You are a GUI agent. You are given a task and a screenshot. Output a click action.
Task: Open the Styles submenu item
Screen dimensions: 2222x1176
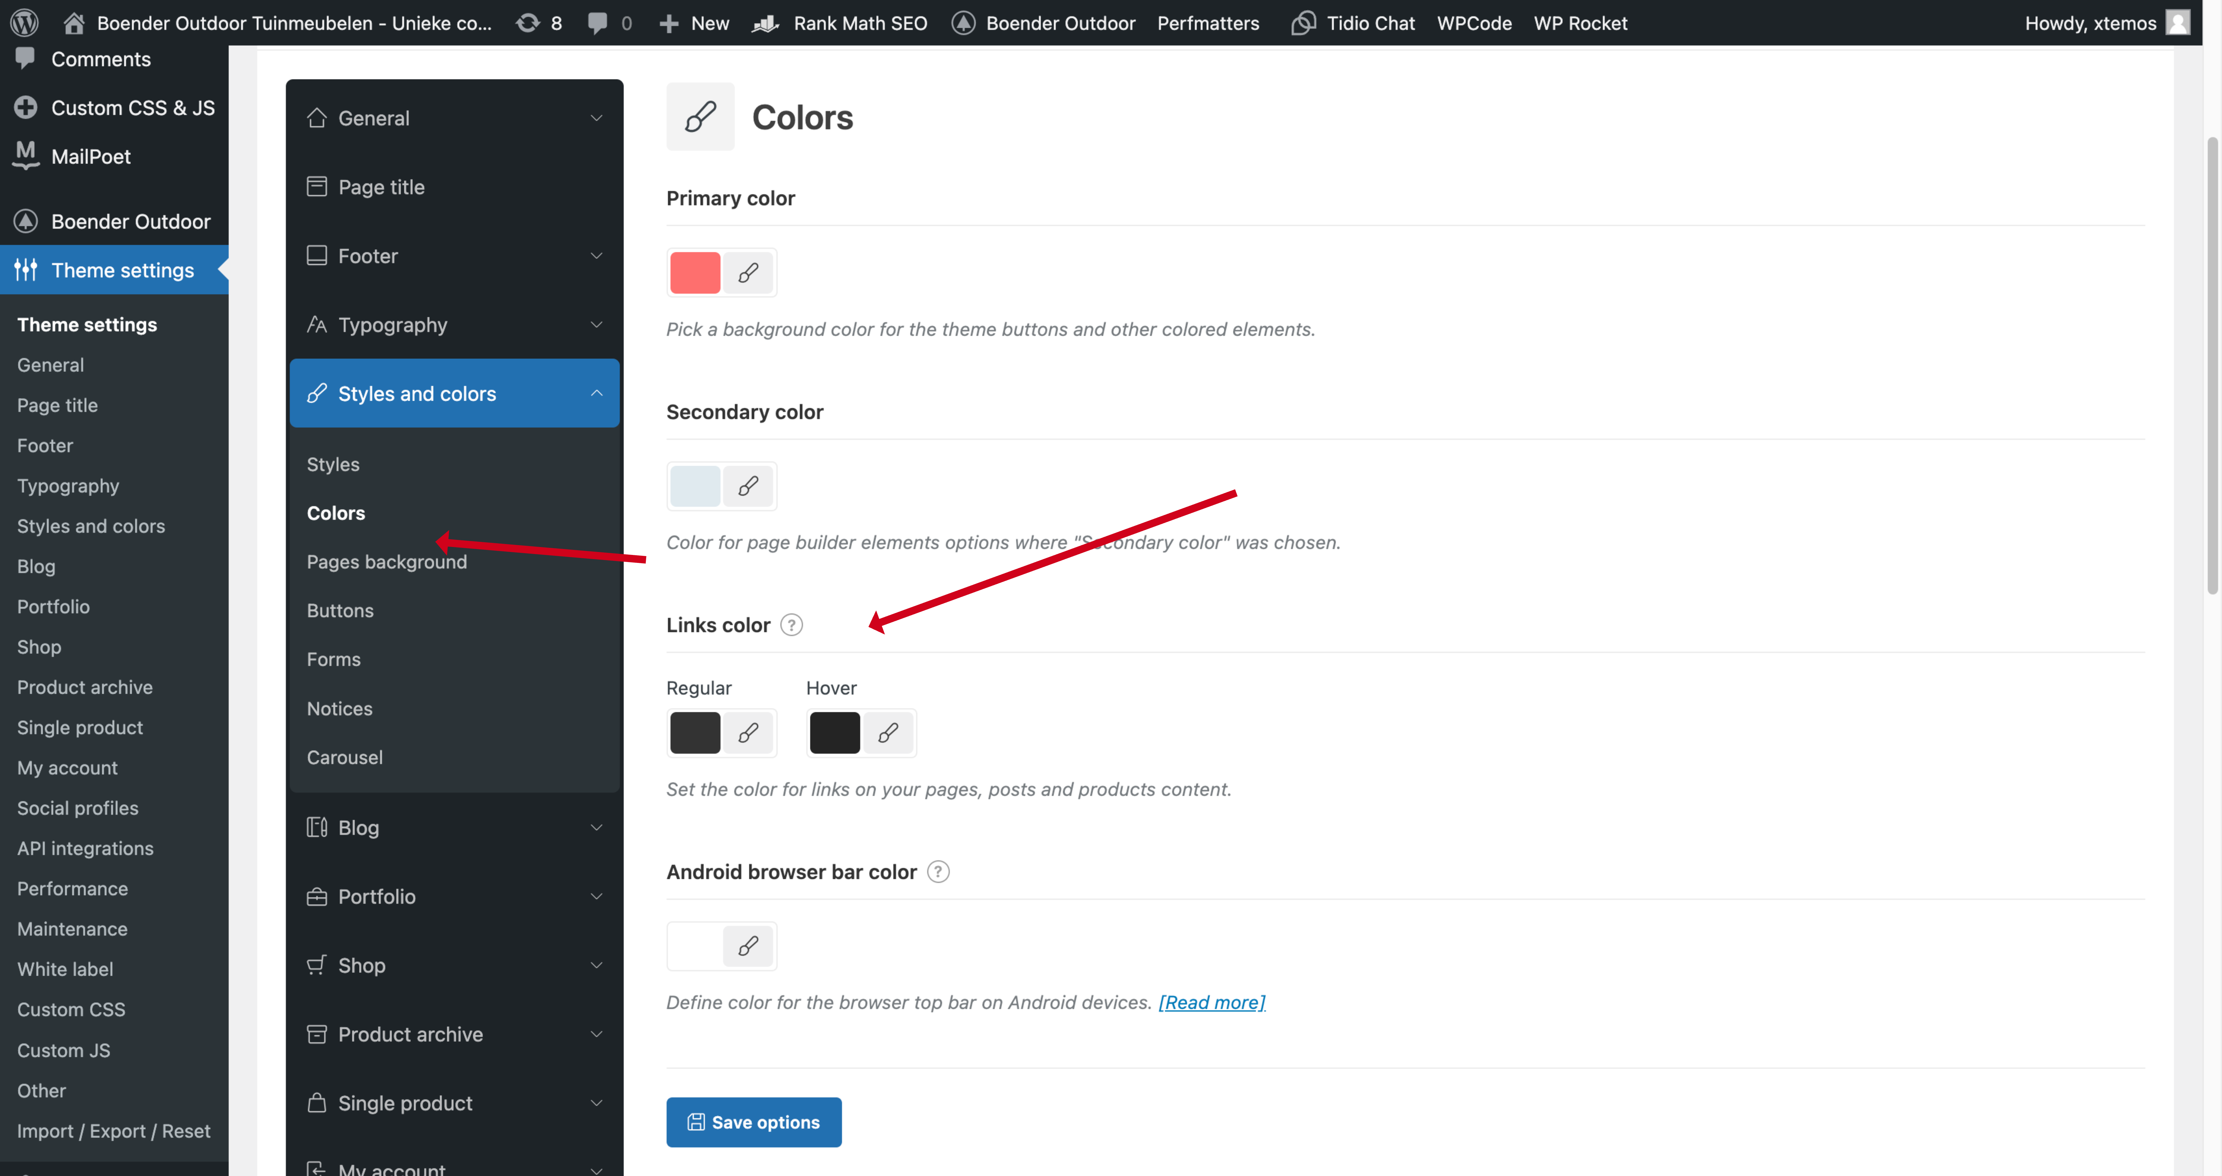[x=333, y=464]
